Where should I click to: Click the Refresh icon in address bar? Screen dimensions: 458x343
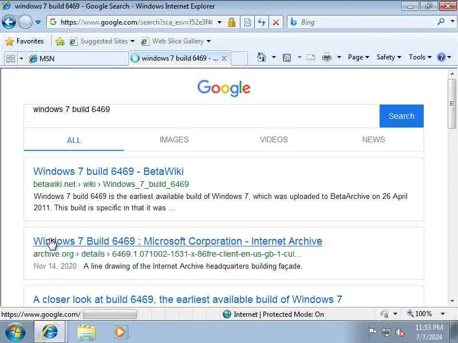[262, 22]
